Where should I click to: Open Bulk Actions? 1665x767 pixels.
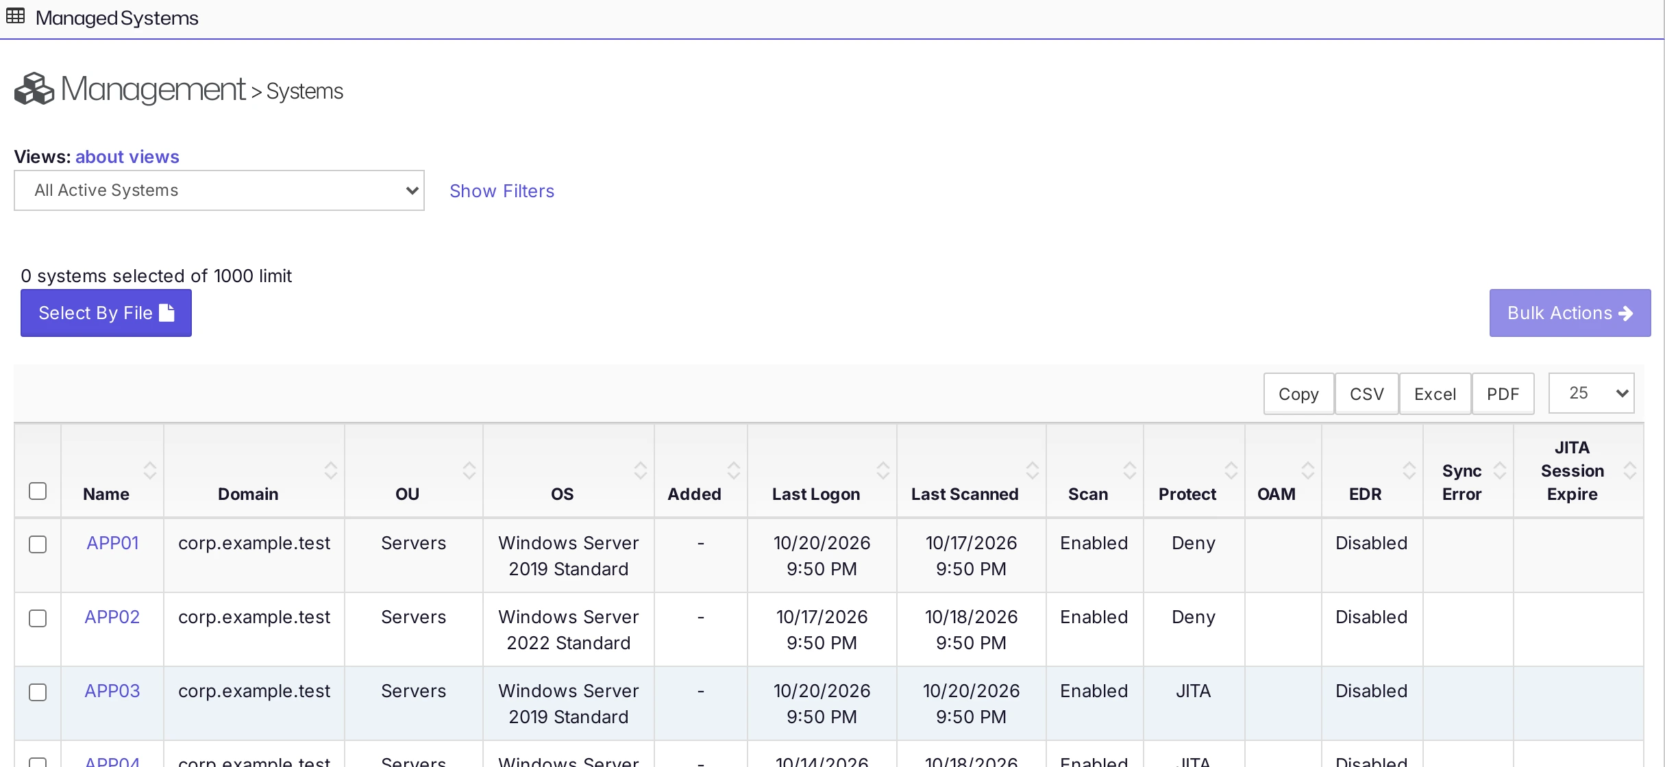pos(1570,313)
